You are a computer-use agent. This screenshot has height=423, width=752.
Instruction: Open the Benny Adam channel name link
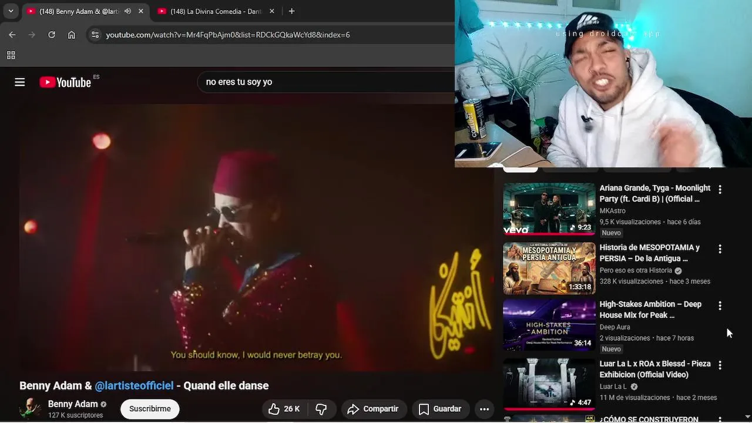pyautogui.click(x=73, y=404)
